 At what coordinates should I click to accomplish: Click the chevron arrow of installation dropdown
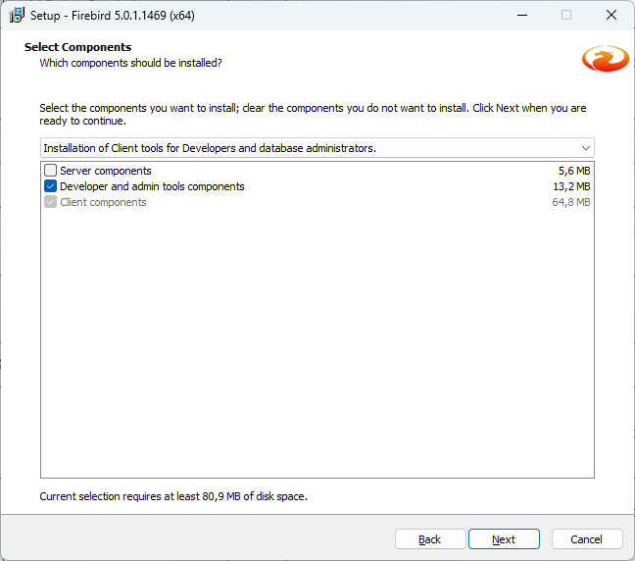coord(586,148)
